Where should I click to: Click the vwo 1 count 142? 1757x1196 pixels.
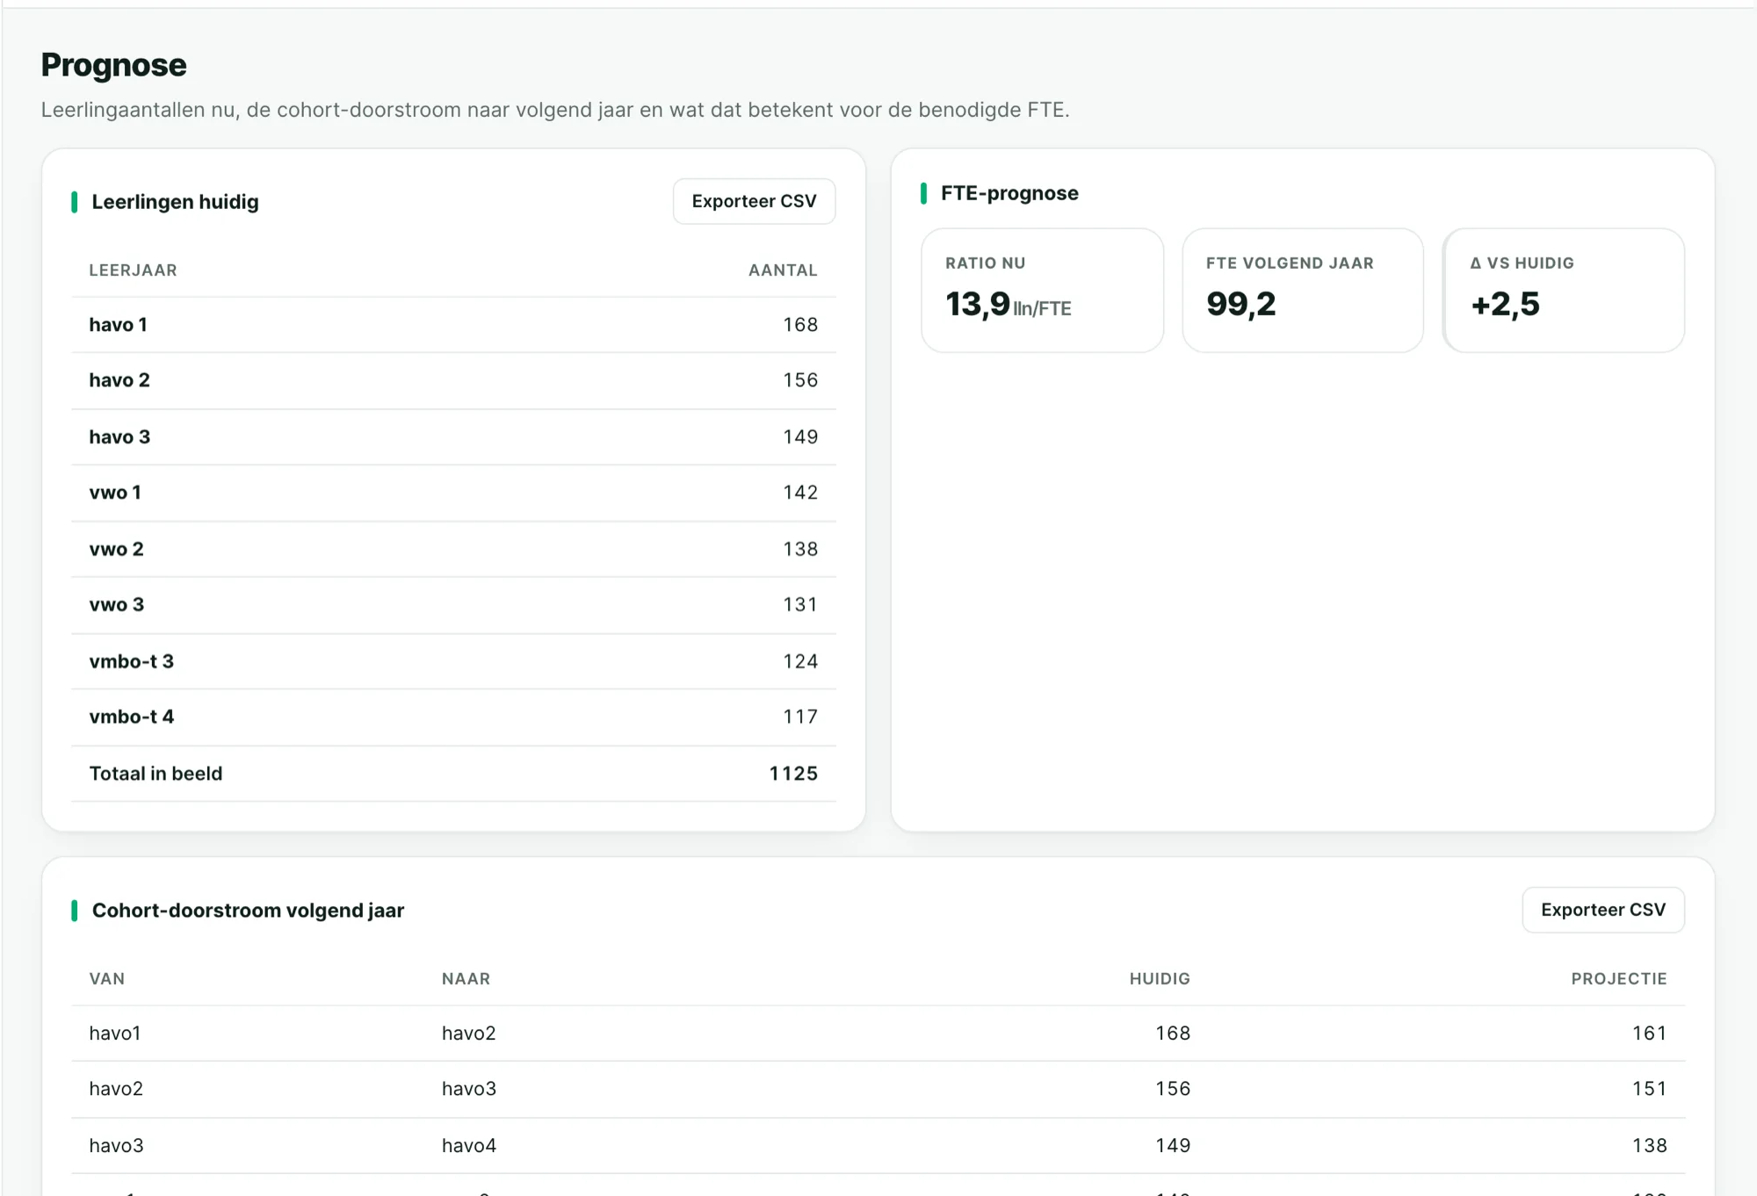coord(800,493)
